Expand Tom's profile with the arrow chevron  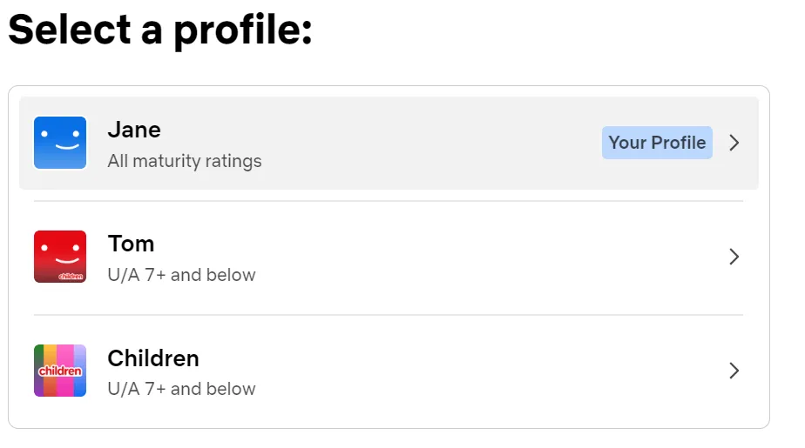pyautogui.click(x=734, y=257)
